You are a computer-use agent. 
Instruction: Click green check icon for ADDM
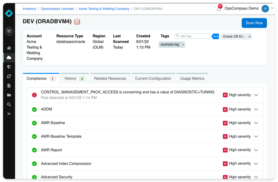pos(34,109)
